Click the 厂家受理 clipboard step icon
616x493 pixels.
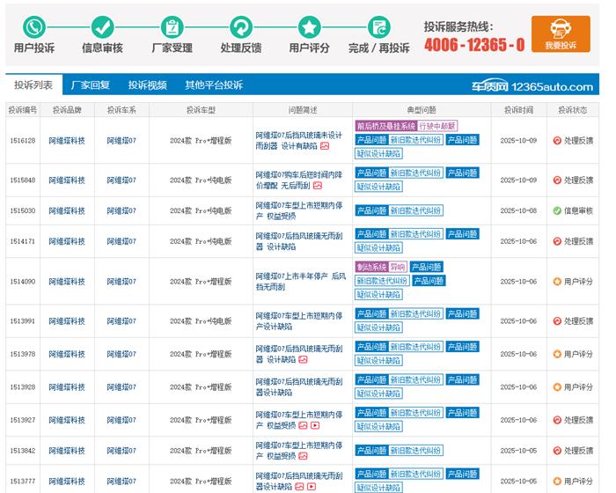pos(172,27)
